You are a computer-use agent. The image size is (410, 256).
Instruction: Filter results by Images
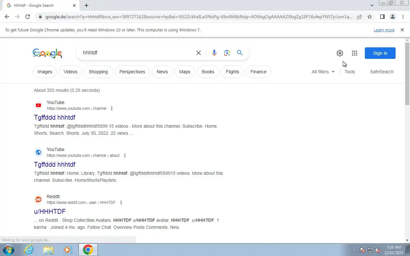coord(45,72)
